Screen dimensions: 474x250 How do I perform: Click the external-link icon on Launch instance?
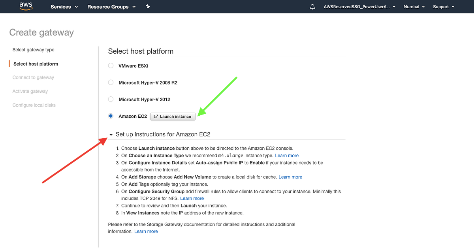[x=157, y=116]
